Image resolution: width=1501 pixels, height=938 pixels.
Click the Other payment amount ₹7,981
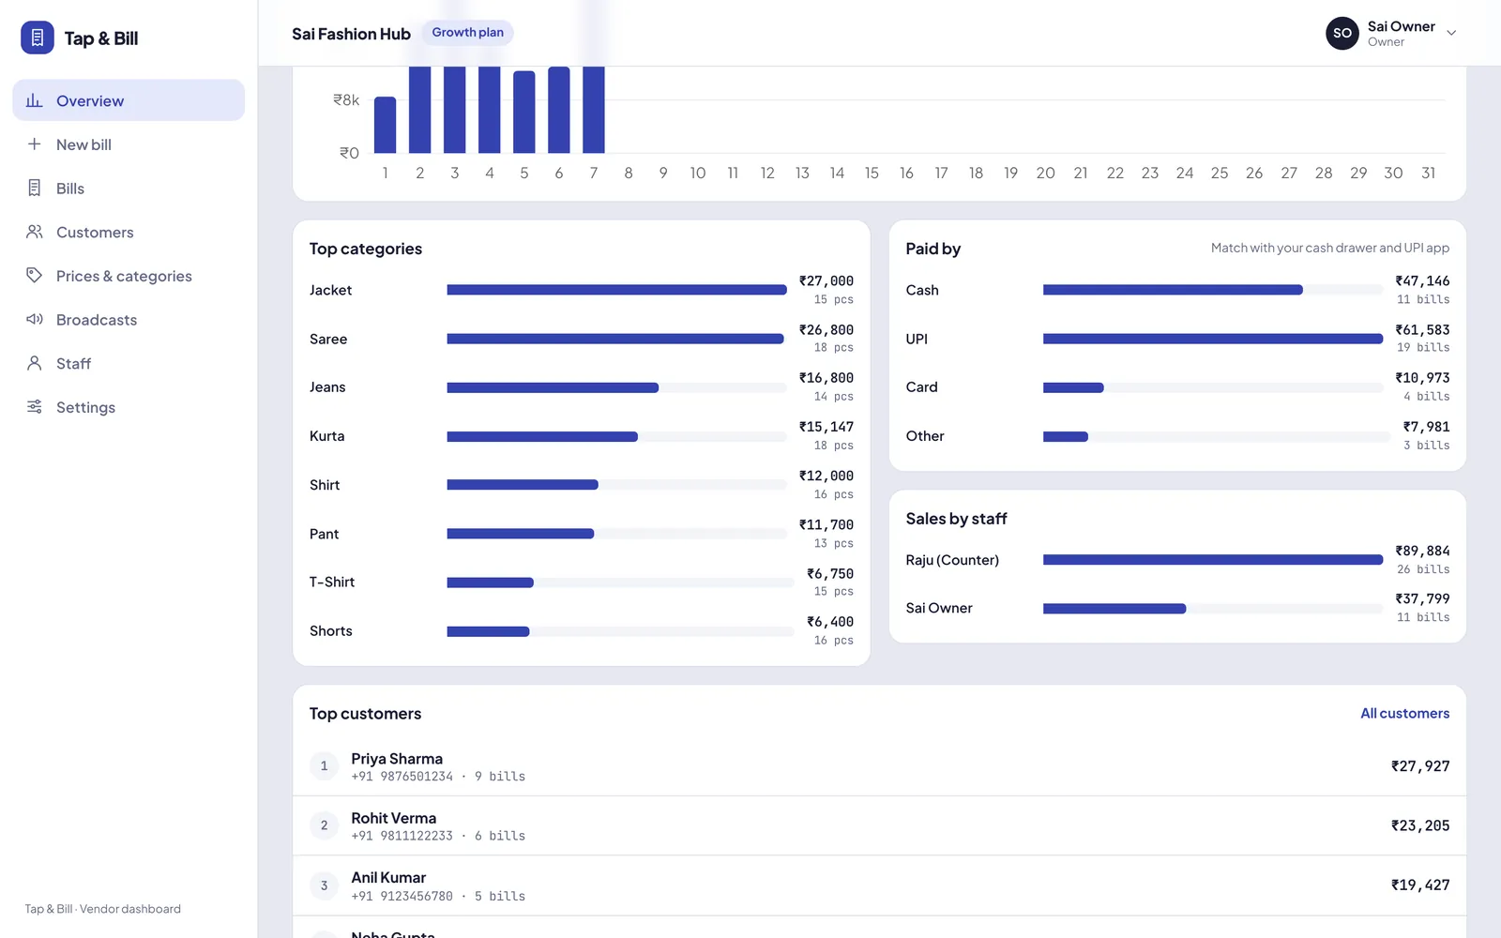[1426, 427]
